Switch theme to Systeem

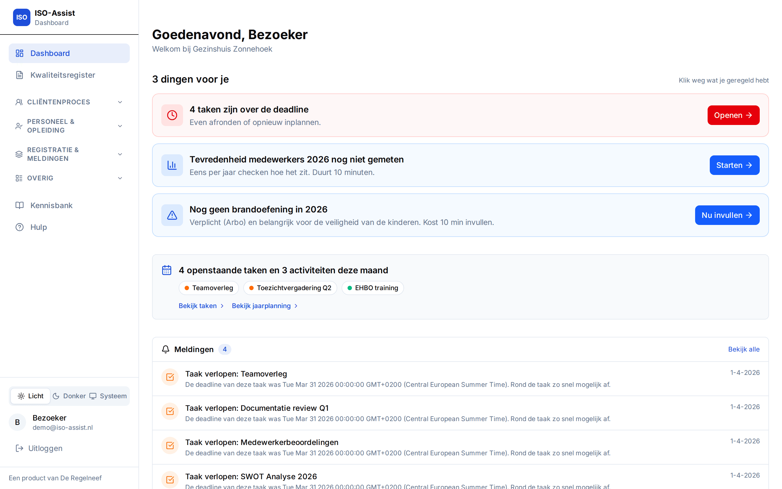108,396
